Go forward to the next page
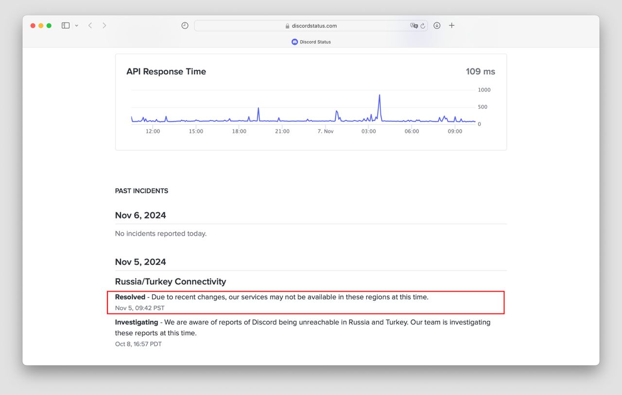Image resolution: width=622 pixels, height=395 pixels. click(104, 26)
